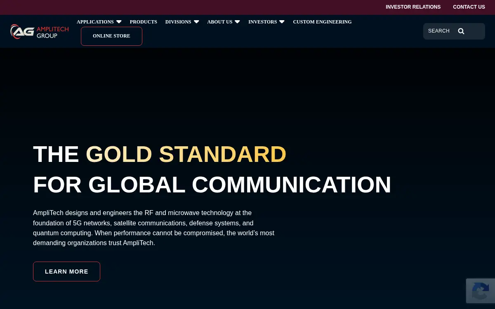Click the reCAPTCHA badge icon

481,291
